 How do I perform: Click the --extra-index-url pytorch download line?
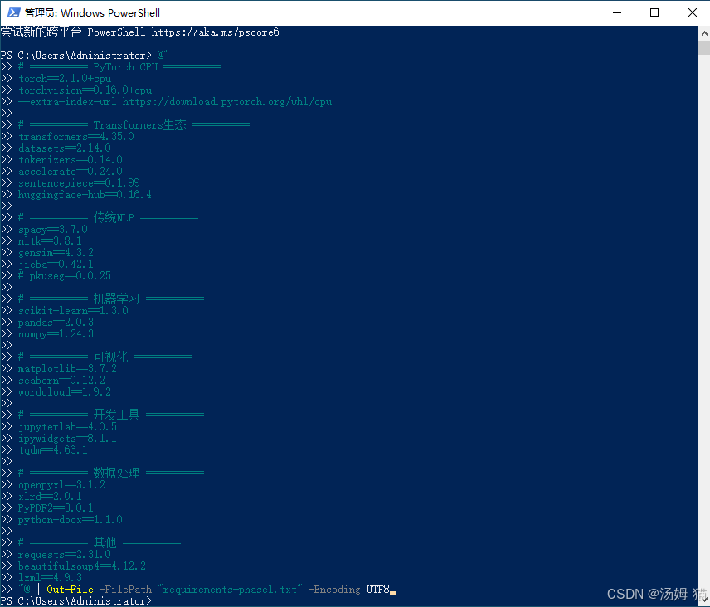[x=175, y=102]
